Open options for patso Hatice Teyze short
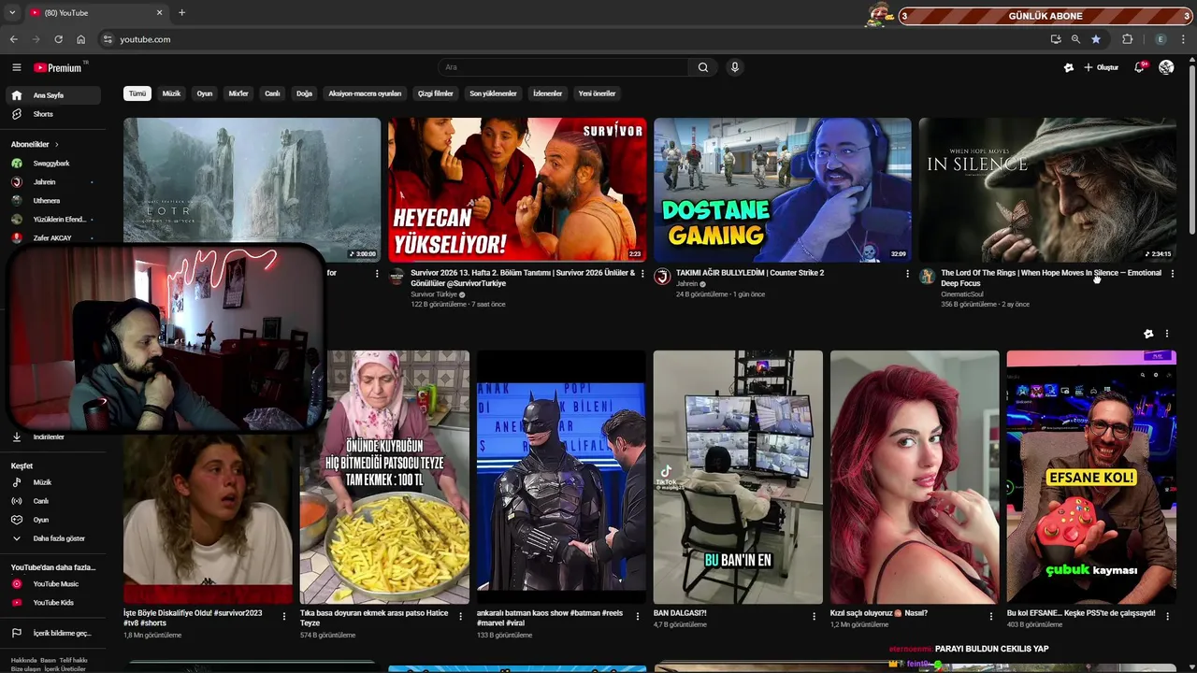Screen dimensions: 1197x673 coord(460,616)
